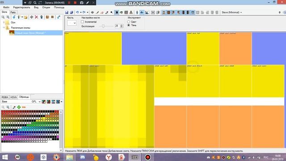Image resolution: width=286 pixels, height=161 pixels.
Task: Toggle the transparency/ghost parts button
Action: [158, 13]
